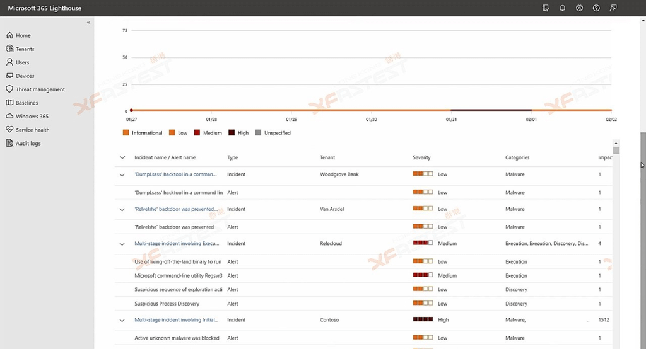
Task: Collapse the 'Relvelshe' backdoor incident row
Action: pyautogui.click(x=122, y=210)
